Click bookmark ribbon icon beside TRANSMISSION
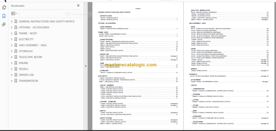The width and height of the screenshot is (276, 131). point(16,81)
